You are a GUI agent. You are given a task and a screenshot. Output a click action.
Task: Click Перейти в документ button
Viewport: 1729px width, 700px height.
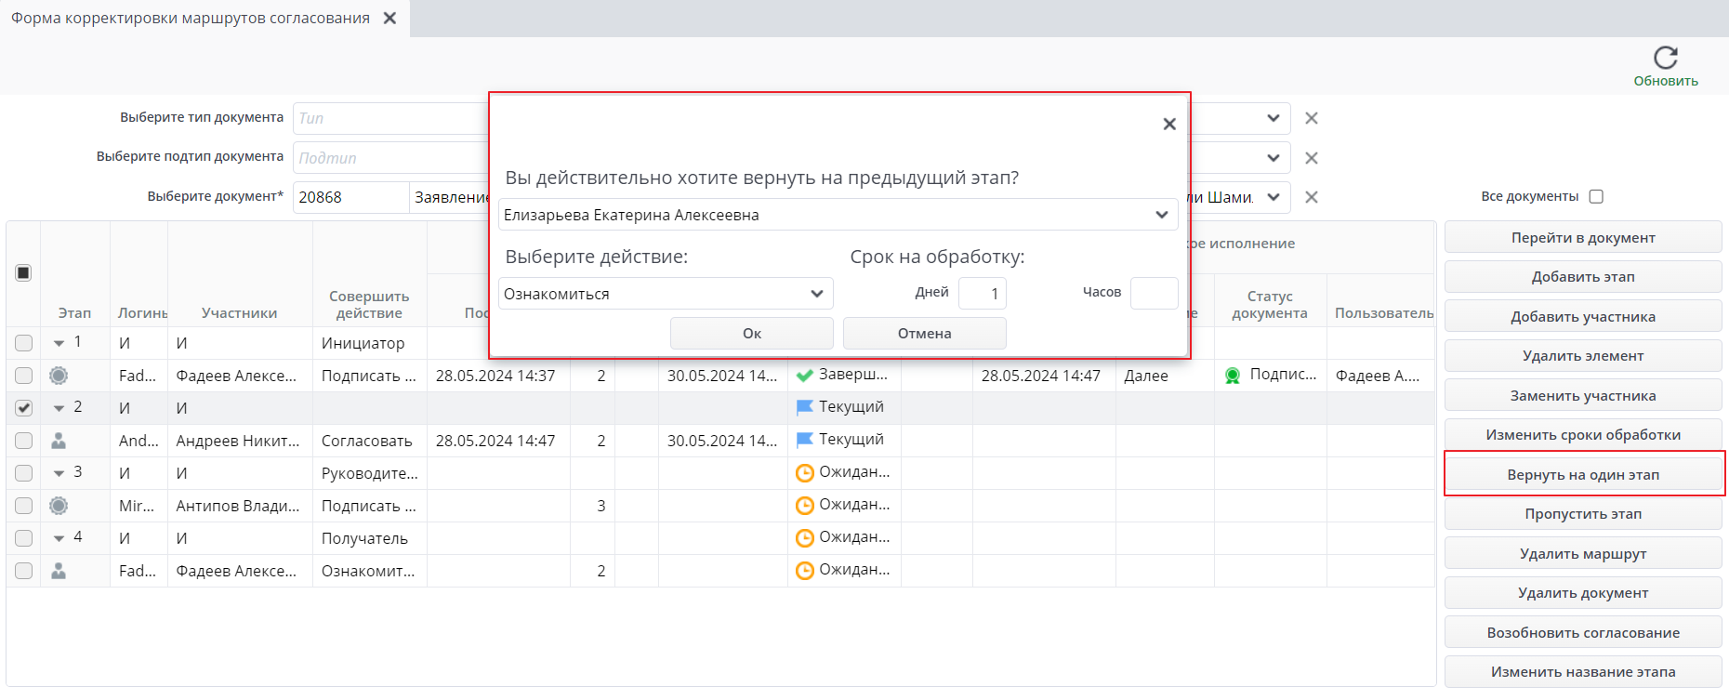tap(1583, 237)
